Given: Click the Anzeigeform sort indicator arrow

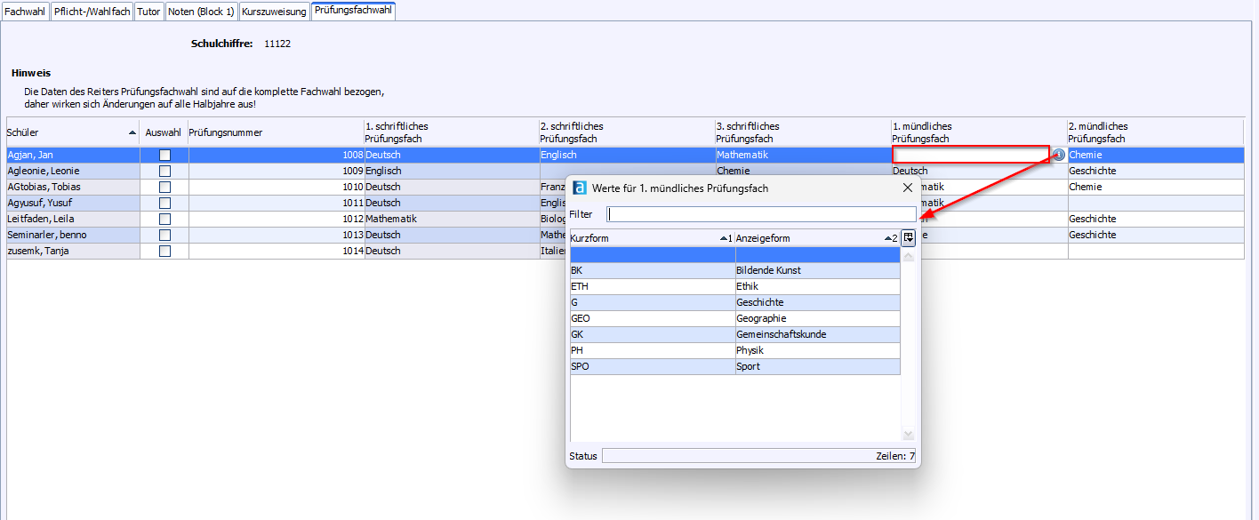Looking at the screenshot, I should 888,238.
